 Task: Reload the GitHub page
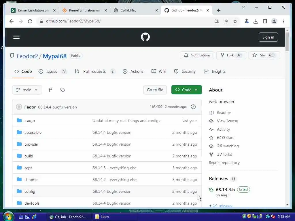pyautogui.click(x=30, y=21)
